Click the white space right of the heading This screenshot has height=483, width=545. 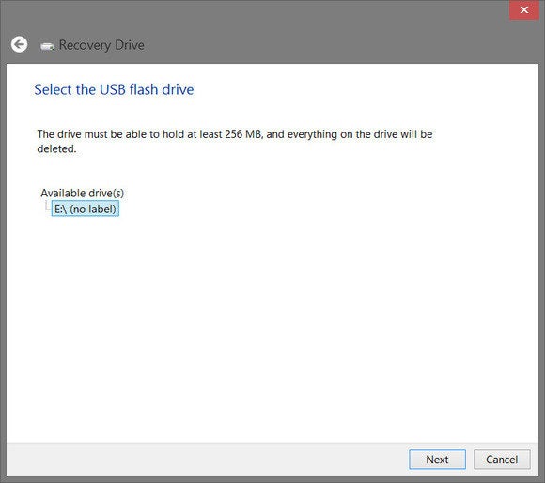365,89
